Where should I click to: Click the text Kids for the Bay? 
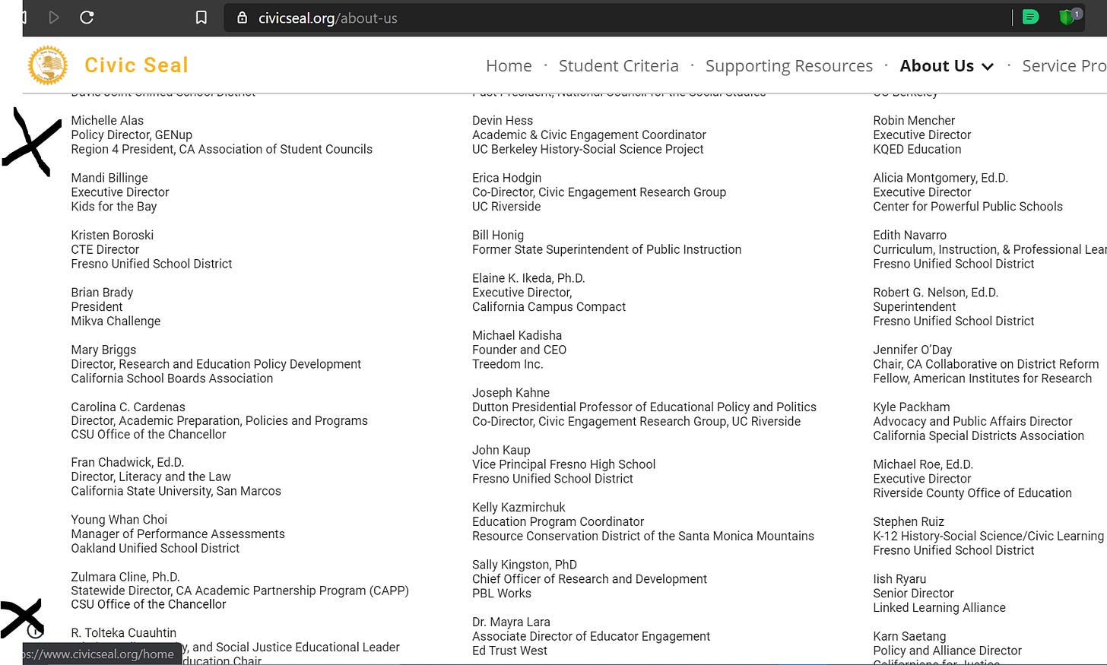click(x=114, y=206)
